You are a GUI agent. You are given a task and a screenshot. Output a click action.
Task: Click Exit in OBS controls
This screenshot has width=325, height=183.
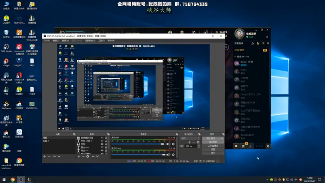pyautogui.click(x=213, y=153)
